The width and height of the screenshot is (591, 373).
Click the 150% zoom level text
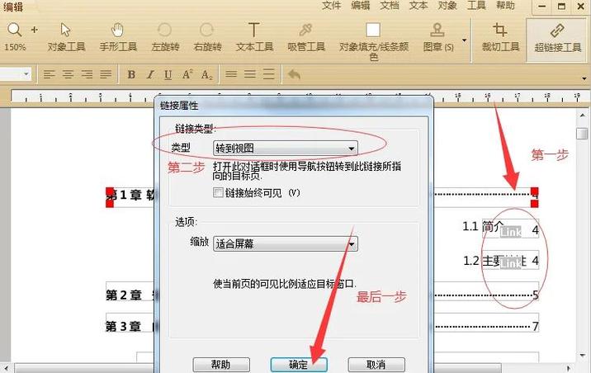click(15, 48)
